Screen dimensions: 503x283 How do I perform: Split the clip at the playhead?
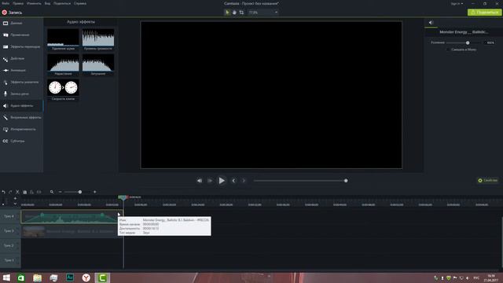tap(39, 192)
